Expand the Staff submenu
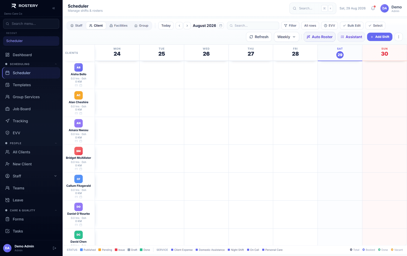The height and width of the screenshot is (256, 407). coord(55,176)
